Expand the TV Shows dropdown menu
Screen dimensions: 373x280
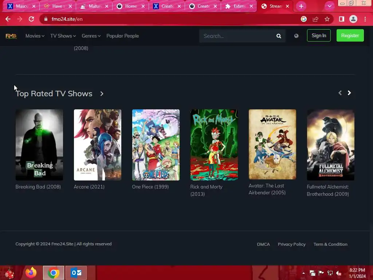63,36
